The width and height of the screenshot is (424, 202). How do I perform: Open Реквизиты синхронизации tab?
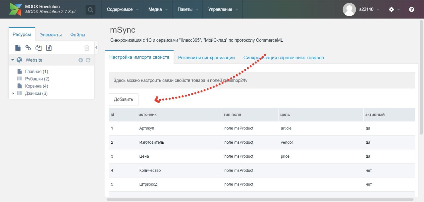pyautogui.click(x=206, y=58)
